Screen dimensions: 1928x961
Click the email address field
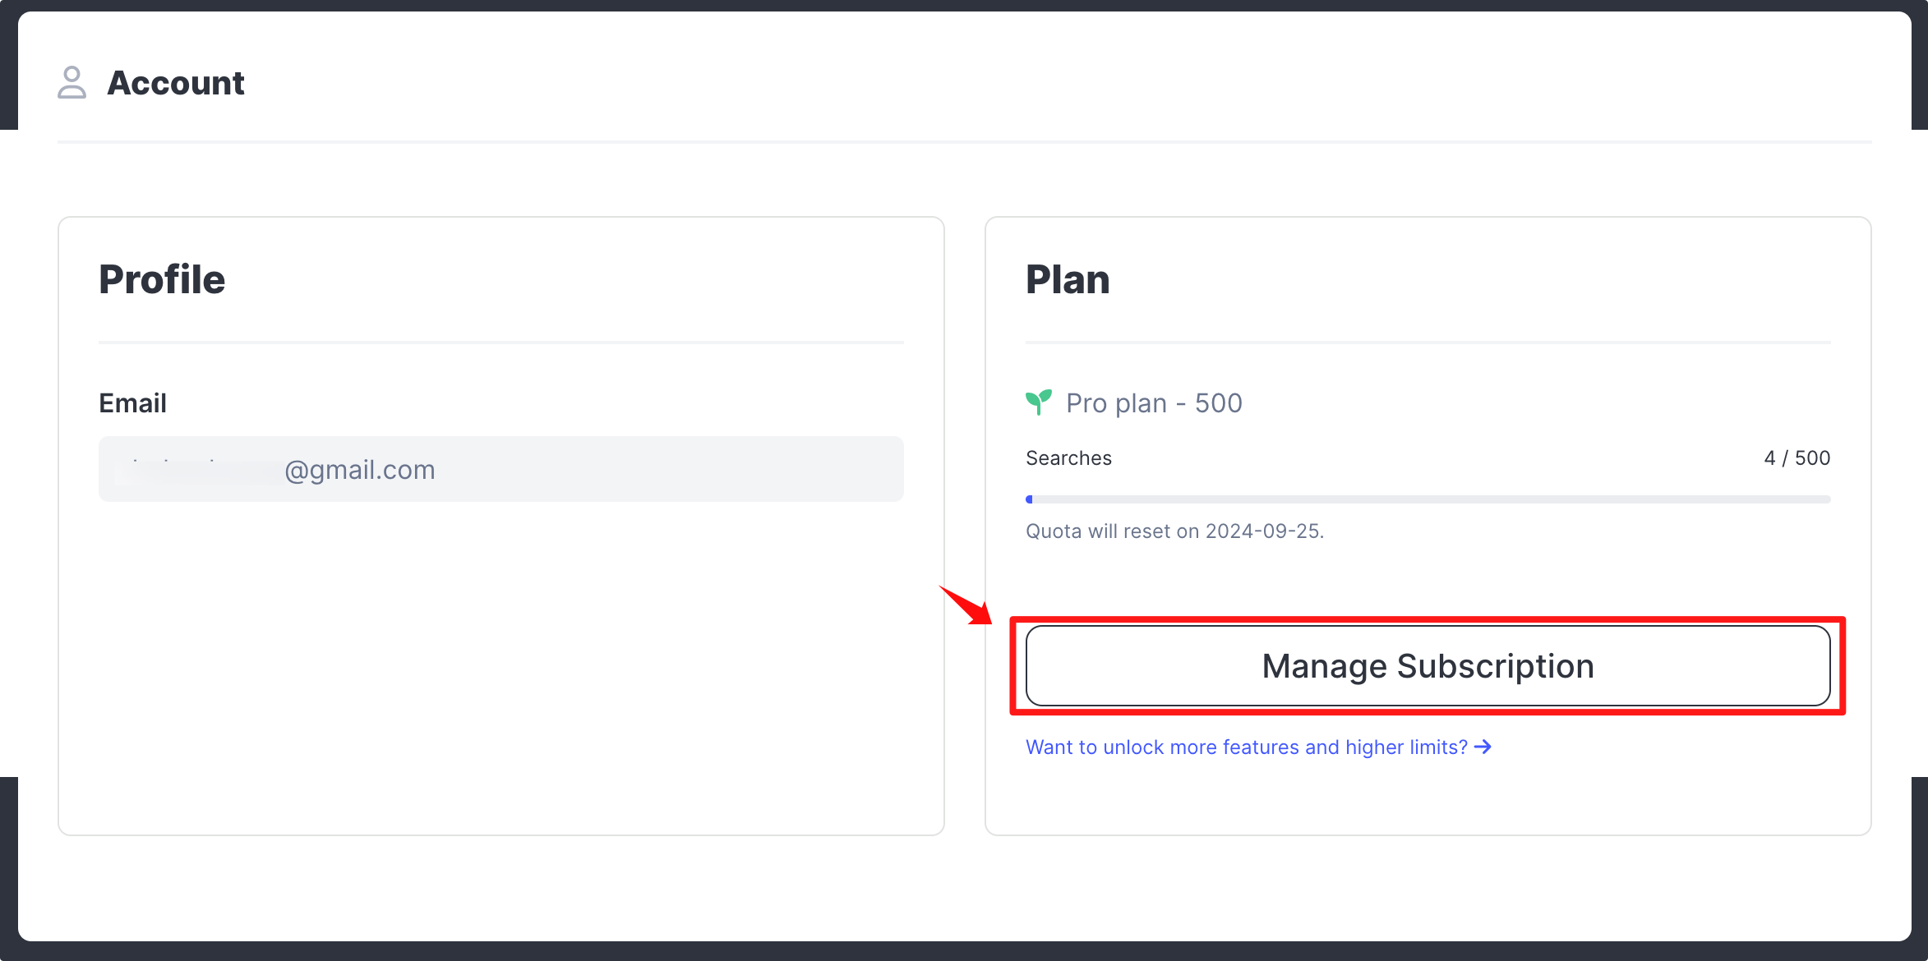(x=500, y=469)
